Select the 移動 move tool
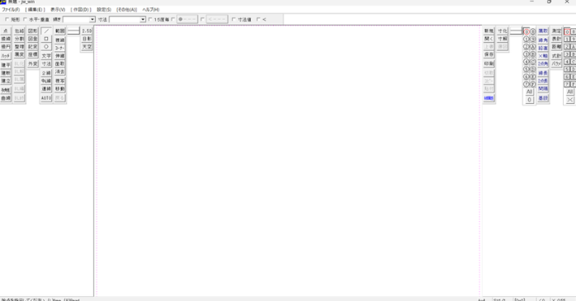 [x=60, y=89]
